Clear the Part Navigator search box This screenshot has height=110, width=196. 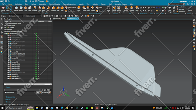(42, 90)
